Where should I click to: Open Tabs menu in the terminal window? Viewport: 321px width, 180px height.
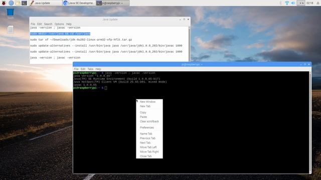click(90, 69)
